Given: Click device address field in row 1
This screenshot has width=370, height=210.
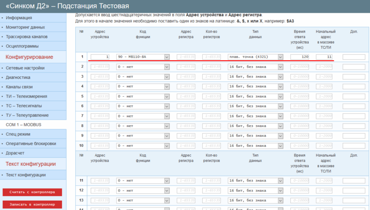Looking at the screenshot, I should point(100,57).
